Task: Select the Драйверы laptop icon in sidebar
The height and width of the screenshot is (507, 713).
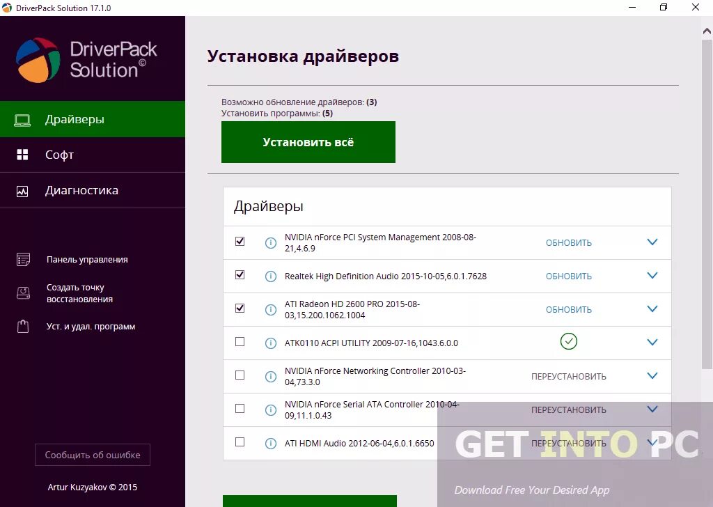Action: [x=23, y=118]
